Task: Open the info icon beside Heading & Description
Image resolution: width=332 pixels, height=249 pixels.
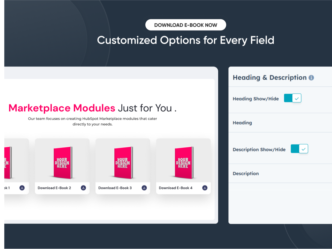Action: [x=312, y=78]
